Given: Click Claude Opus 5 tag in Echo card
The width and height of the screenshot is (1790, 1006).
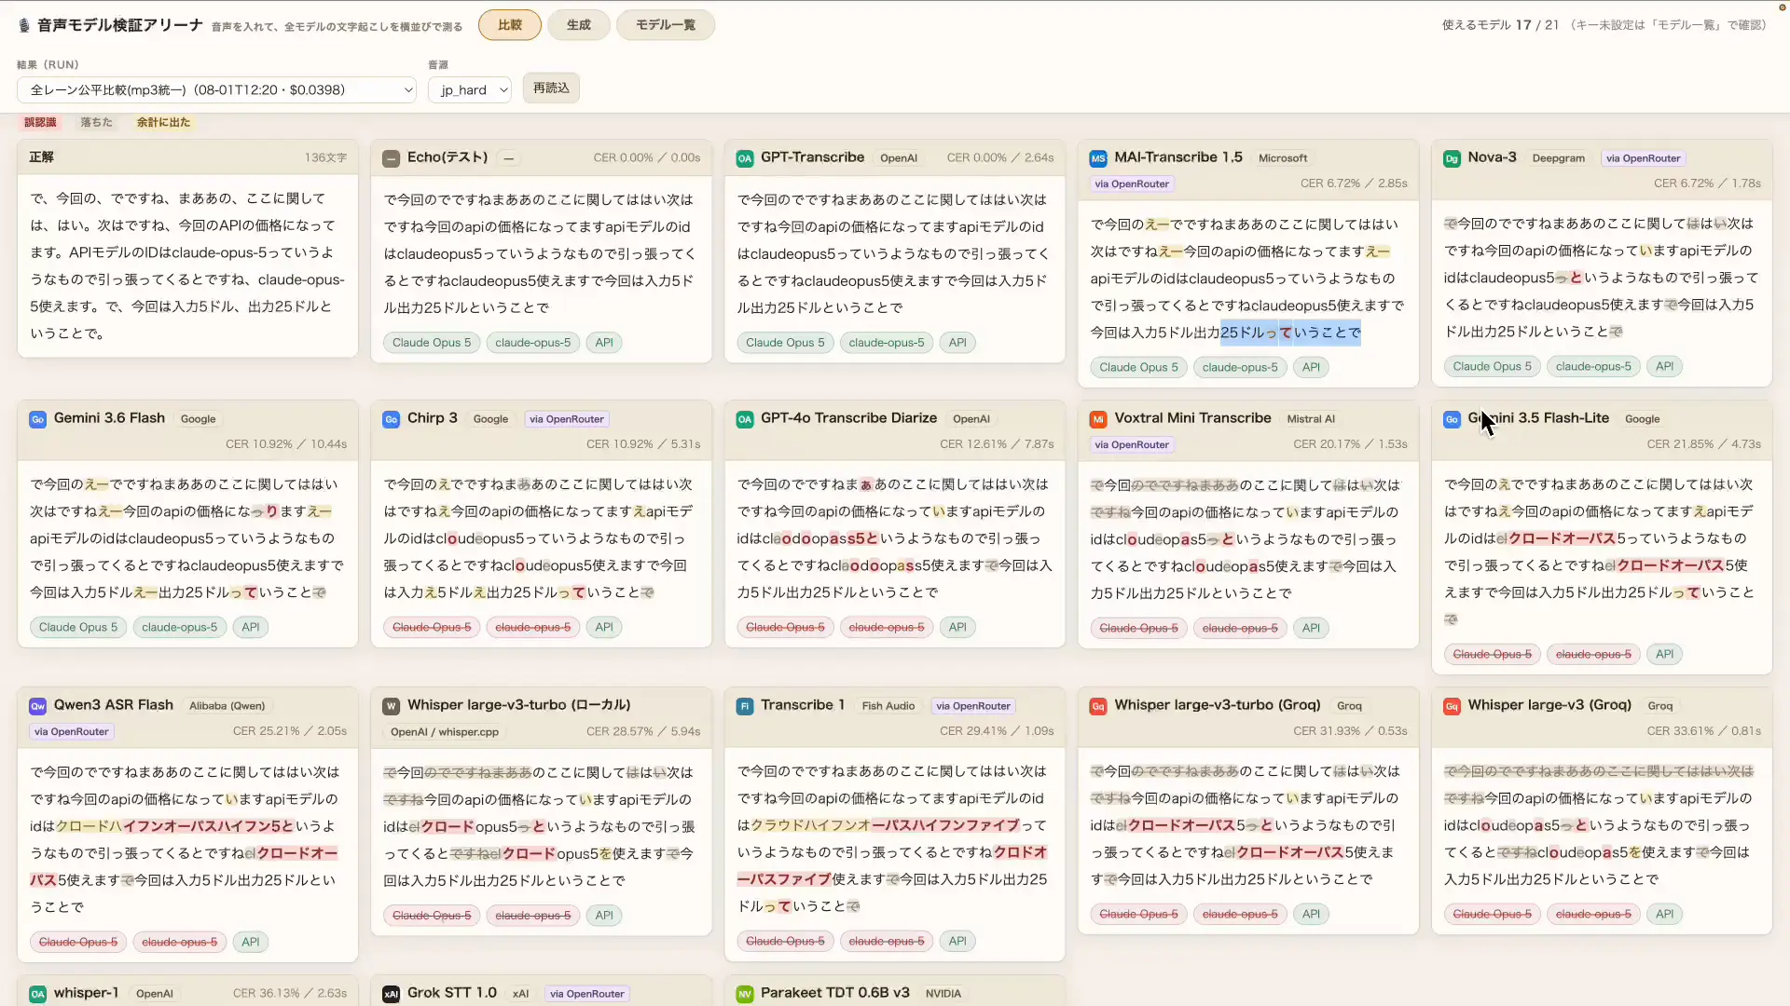Looking at the screenshot, I should [x=432, y=343].
